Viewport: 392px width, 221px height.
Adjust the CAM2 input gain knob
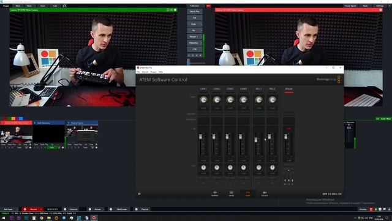click(217, 100)
